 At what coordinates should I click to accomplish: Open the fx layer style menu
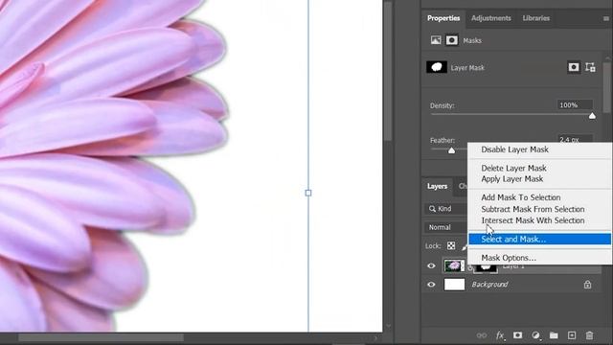tap(500, 335)
